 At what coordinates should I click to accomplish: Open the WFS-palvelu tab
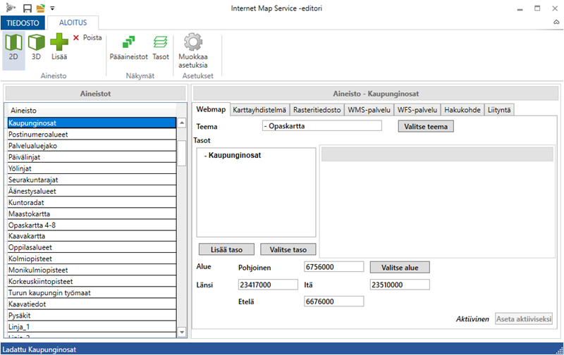tap(417, 110)
